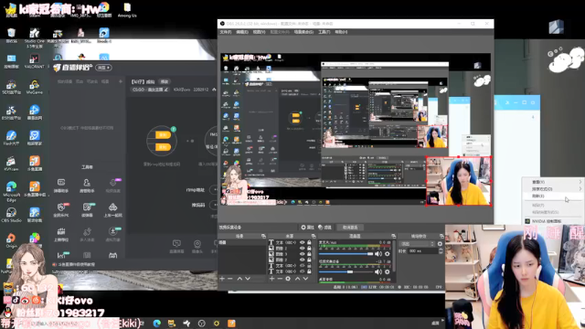Remove selected source with the minus icon
Image resolution: width=585 pixels, height=329 pixels.
(280, 279)
